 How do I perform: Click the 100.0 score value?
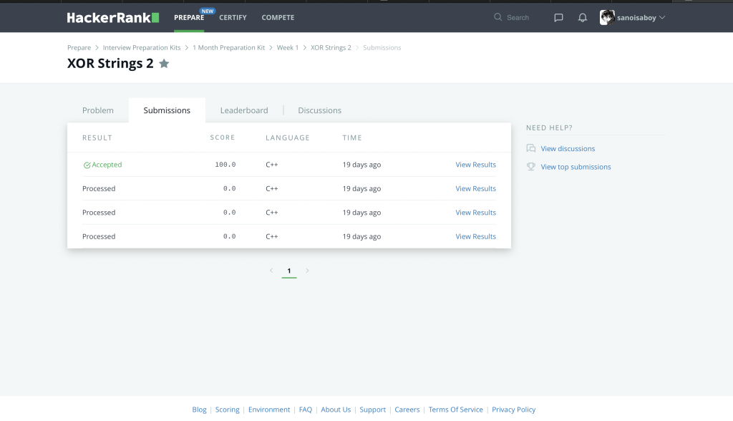point(225,165)
